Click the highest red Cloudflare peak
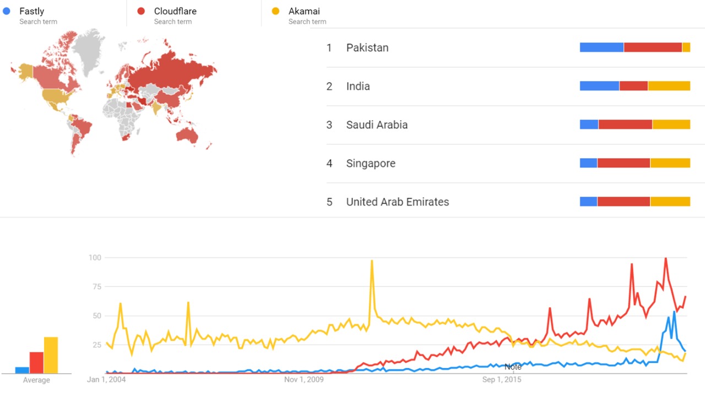Image resolution: width=705 pixels, height=396 pixels. tap(666, 258)
